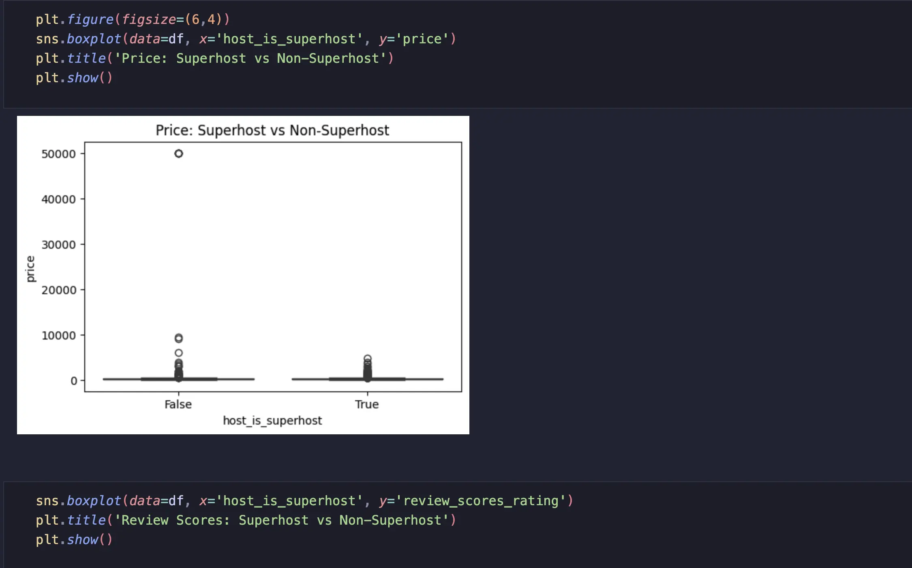Click the chart title above the price boxplot
Viewport: 912px width, 568px height.
272,130
